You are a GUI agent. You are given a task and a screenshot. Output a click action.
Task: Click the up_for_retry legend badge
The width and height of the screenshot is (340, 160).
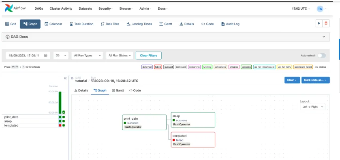284,67
